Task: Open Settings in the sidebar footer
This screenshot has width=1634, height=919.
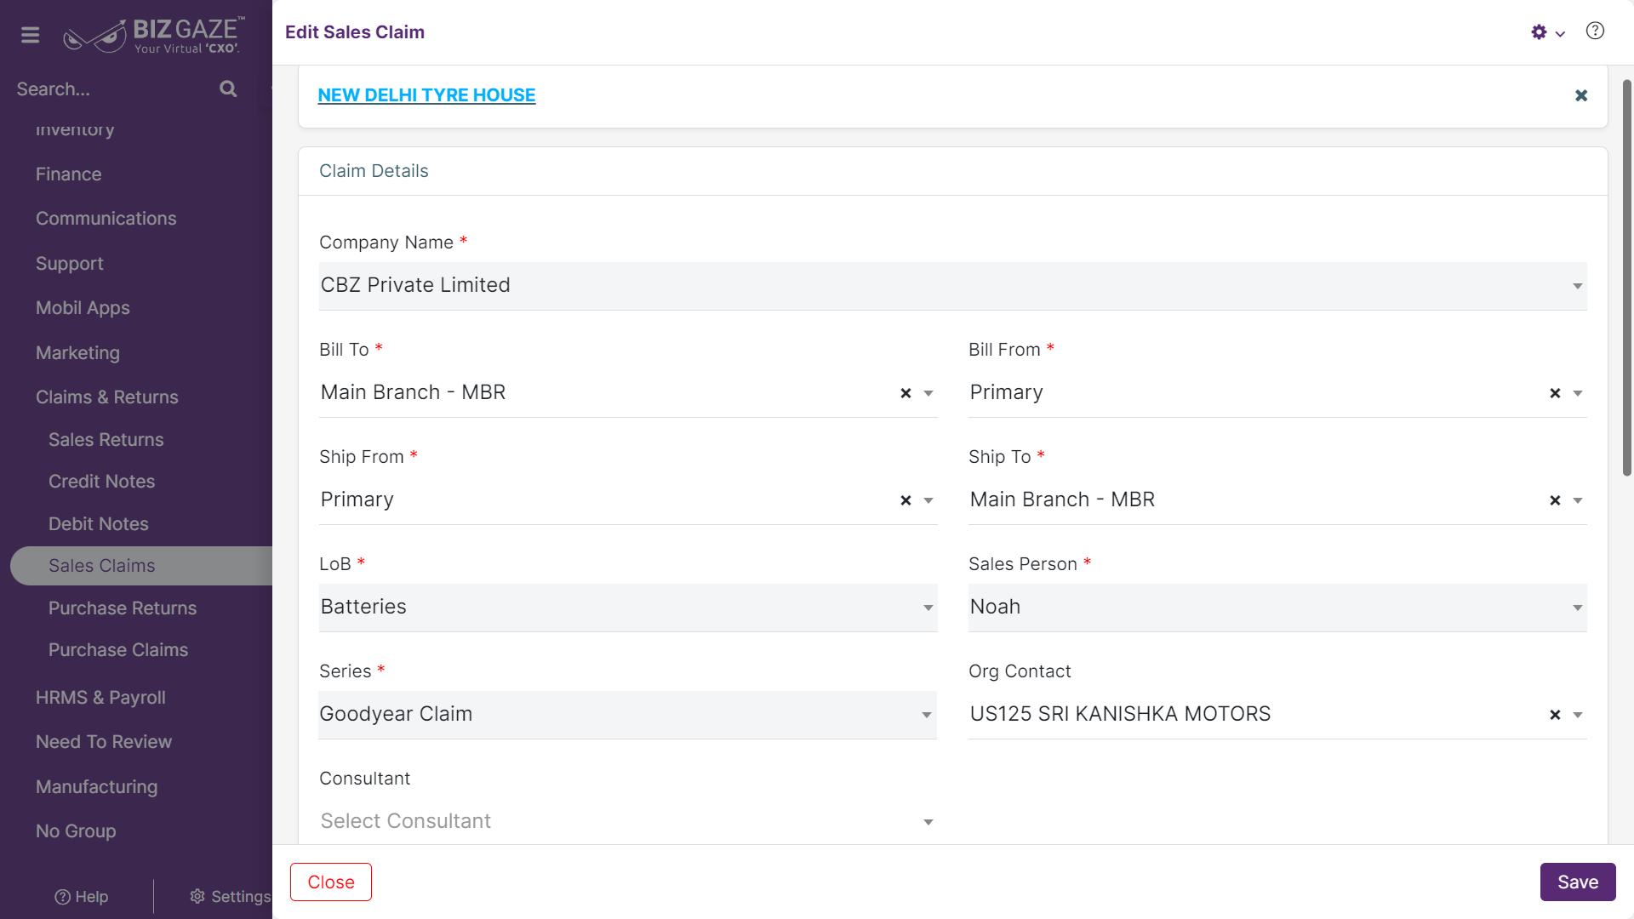Action: pyautogui.click(x=230, y=896)
